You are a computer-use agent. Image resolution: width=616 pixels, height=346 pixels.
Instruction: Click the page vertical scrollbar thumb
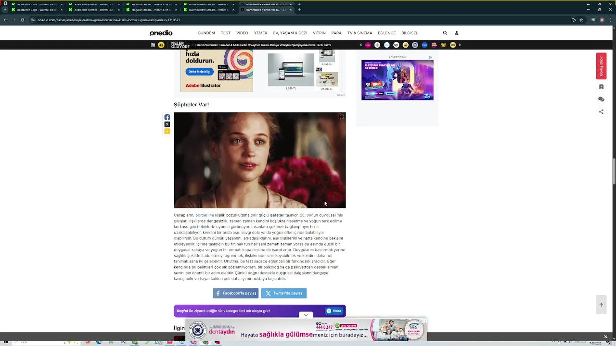click(x=614, y=171)
